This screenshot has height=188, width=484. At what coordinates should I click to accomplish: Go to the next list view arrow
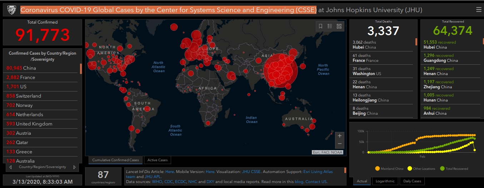coord(74,167)
